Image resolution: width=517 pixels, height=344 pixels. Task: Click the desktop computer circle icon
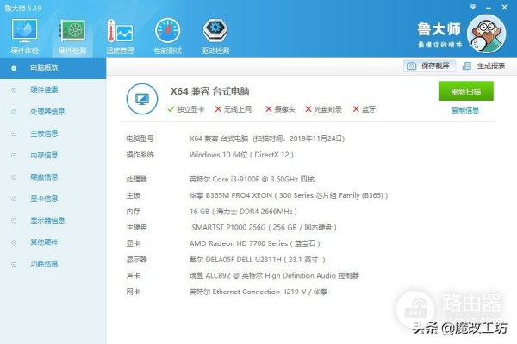point(142,99)
